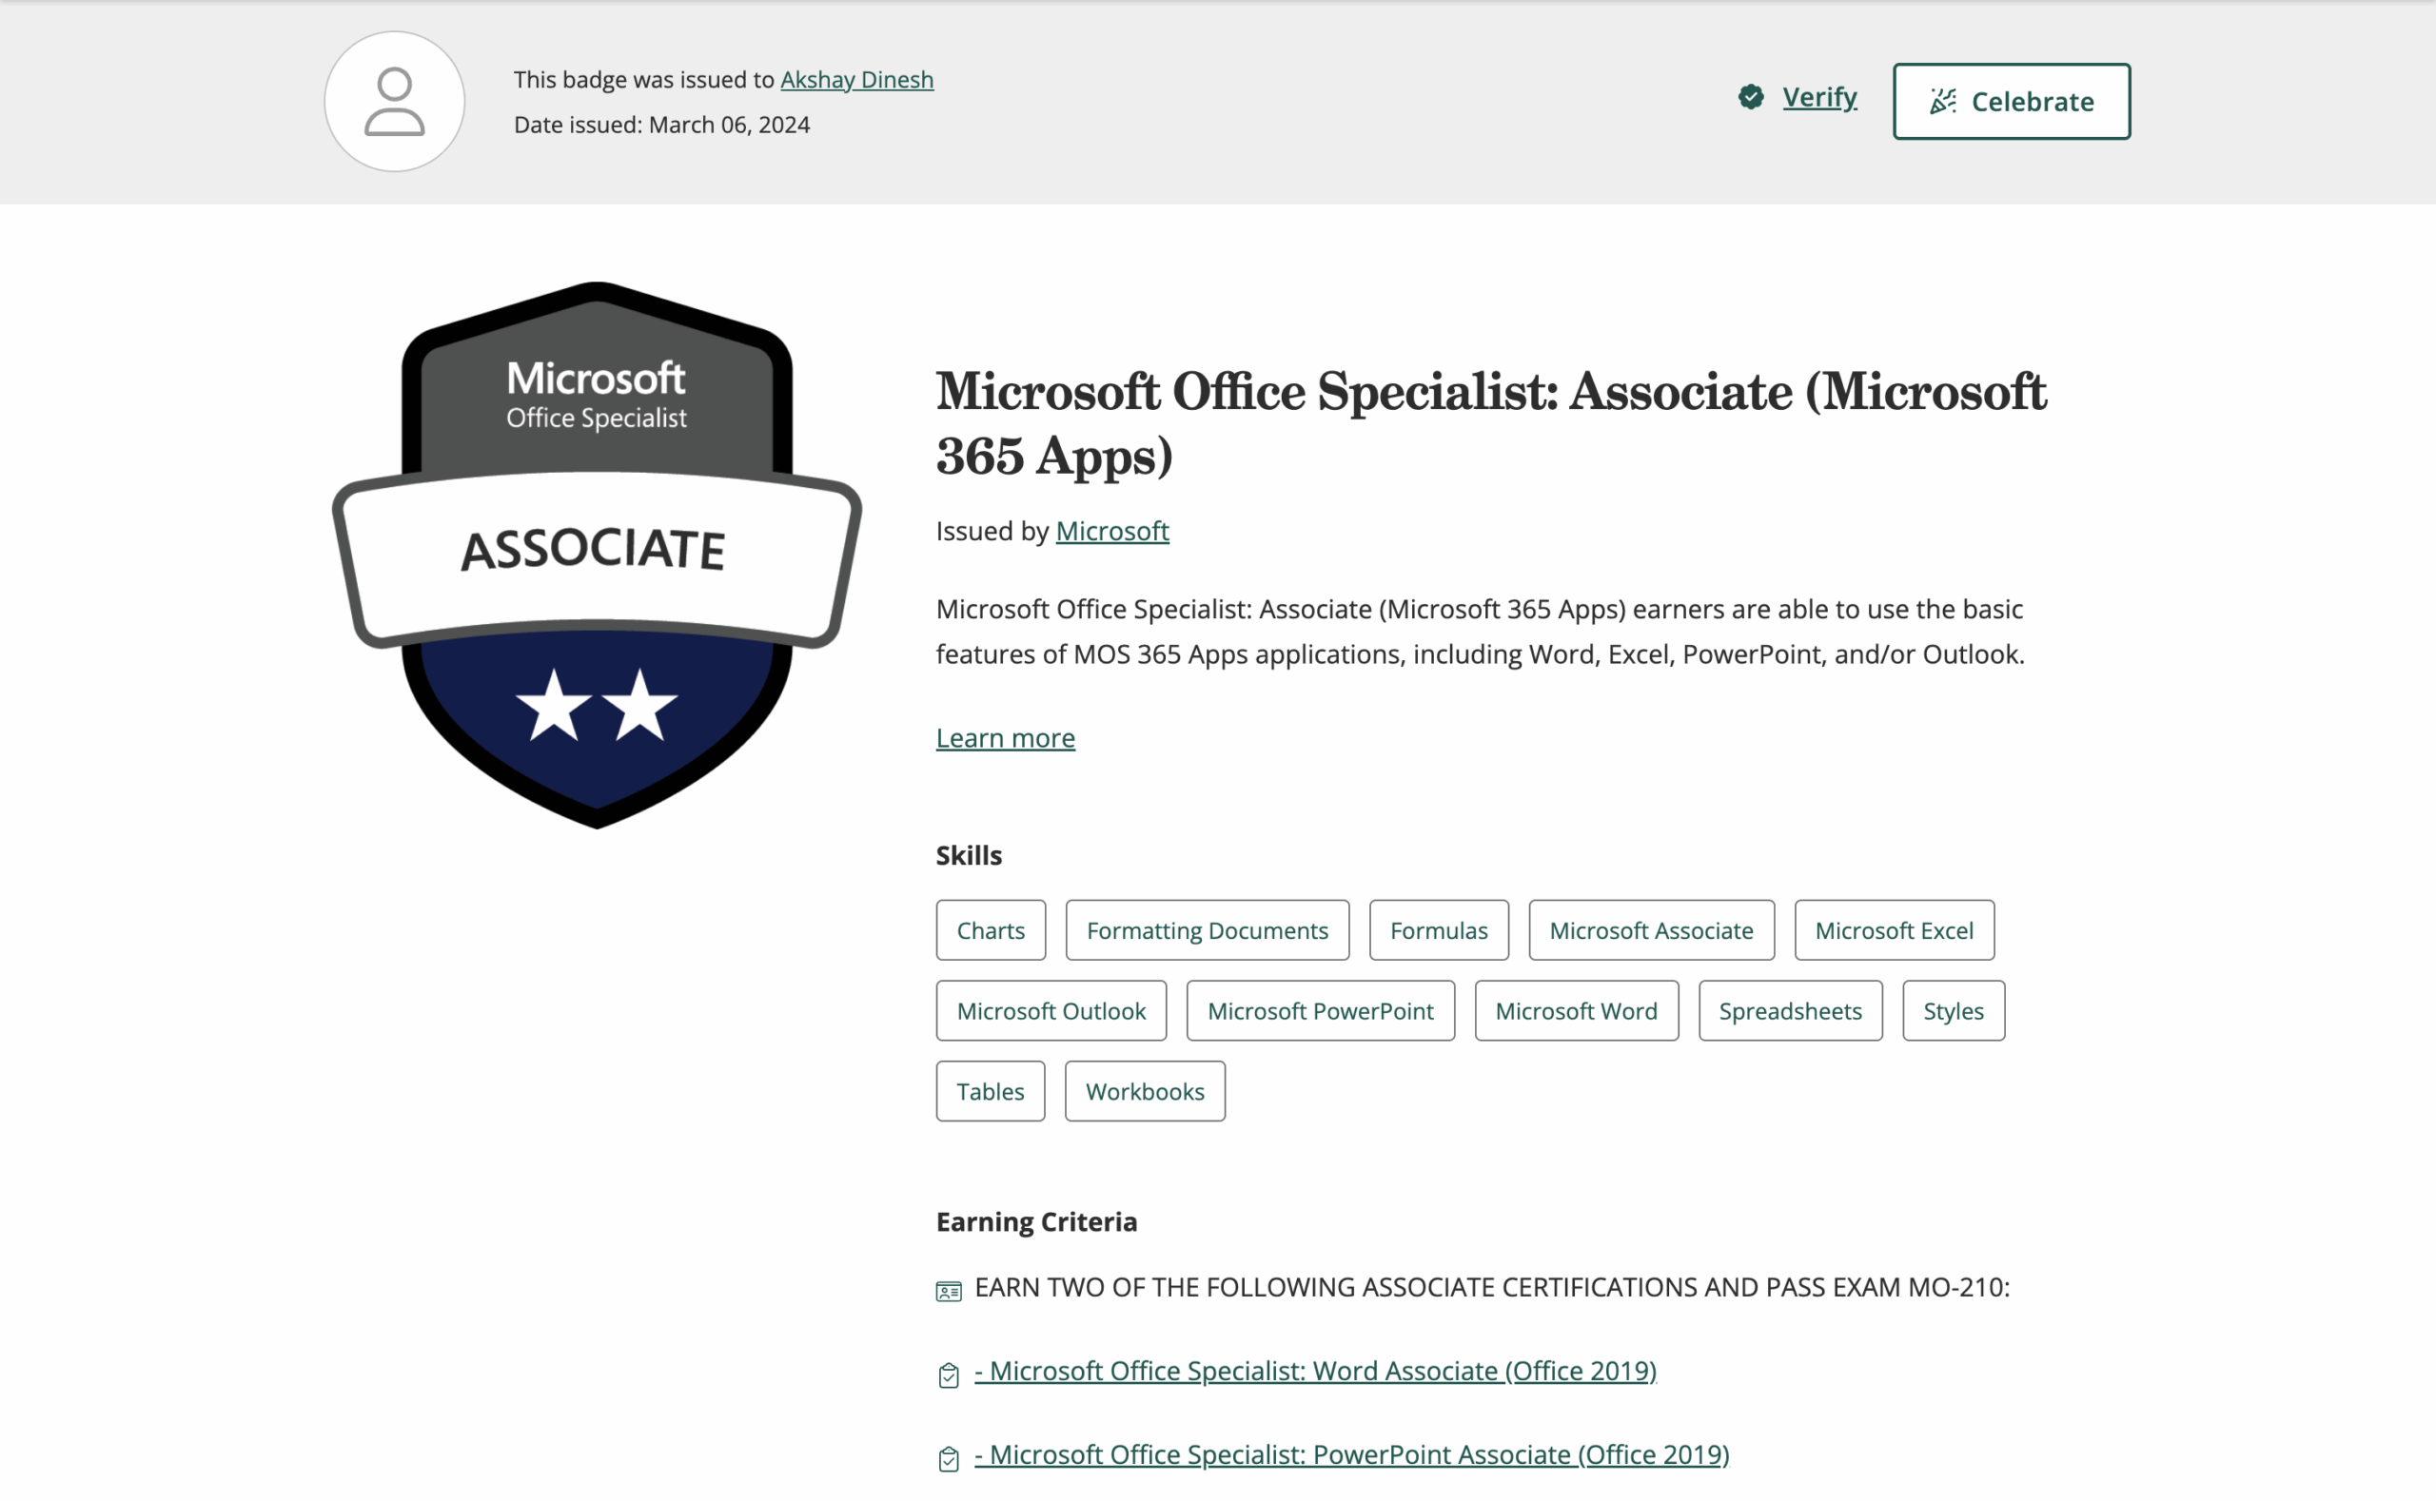The height and width of the screenshot is (1501, 2436).
Task: Click the default user avatar icon
Action: coord(394,101)
